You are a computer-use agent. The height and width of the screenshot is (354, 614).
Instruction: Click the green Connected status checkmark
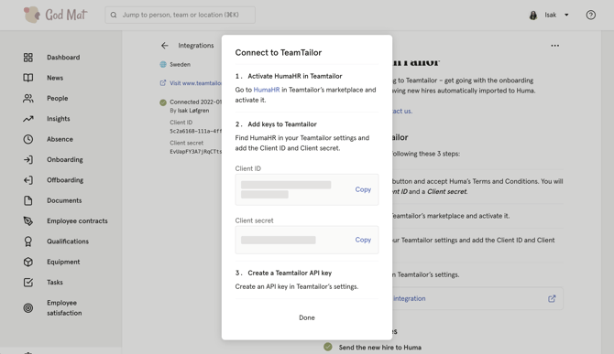pyautogui.click(x=163, y=102)
